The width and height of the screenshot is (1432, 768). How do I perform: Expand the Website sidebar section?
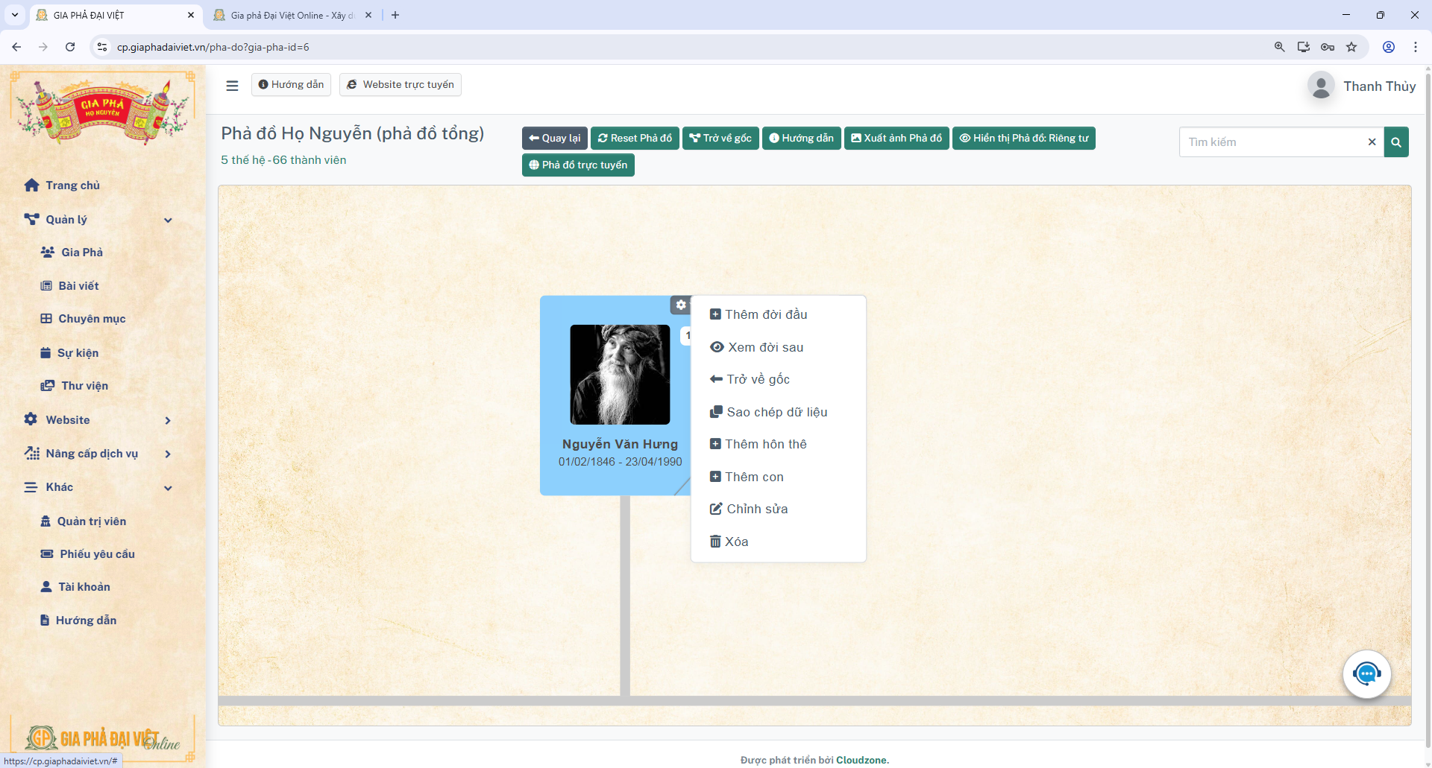pos(168,420)
